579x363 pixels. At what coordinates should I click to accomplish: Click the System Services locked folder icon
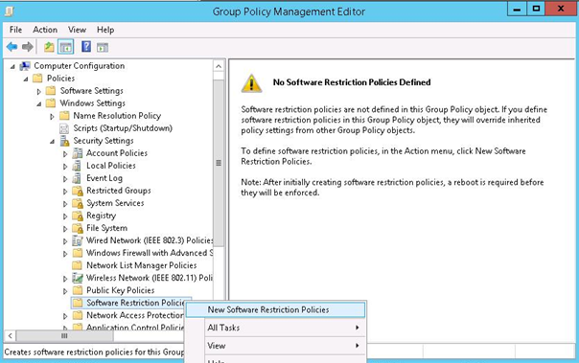pyautogui.click(x=78, y=203)
